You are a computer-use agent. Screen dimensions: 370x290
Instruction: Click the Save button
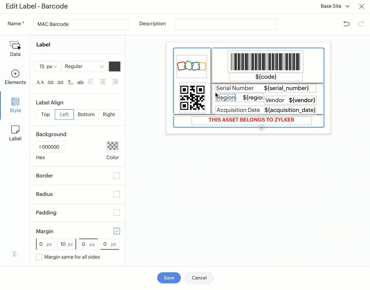tap(169, 278)
